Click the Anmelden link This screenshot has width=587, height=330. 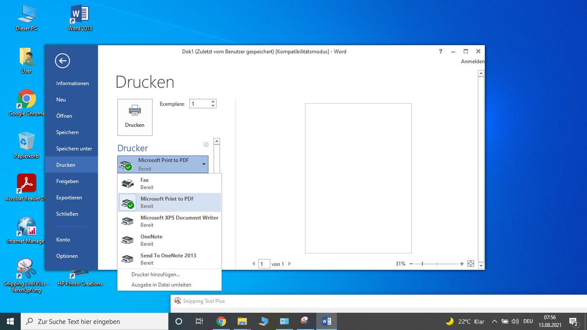coord(472,61)
